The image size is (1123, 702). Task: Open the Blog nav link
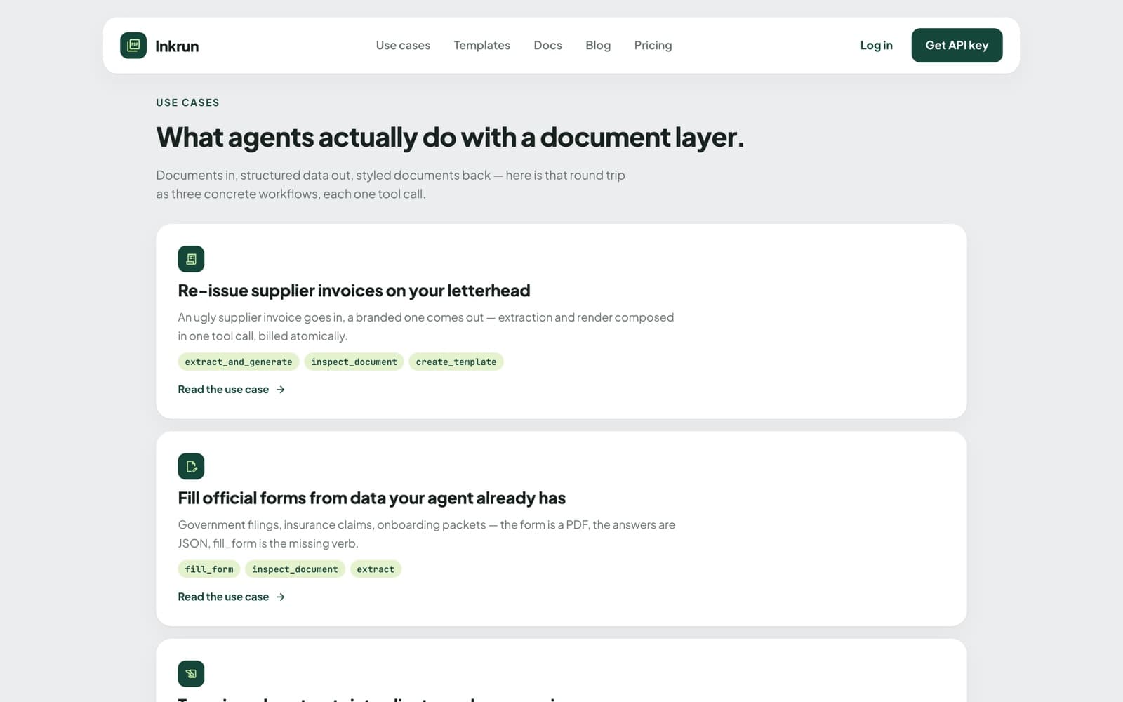(x=598, y=45)
